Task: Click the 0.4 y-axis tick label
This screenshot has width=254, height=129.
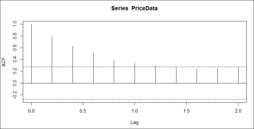Action: tap(15, 60)
